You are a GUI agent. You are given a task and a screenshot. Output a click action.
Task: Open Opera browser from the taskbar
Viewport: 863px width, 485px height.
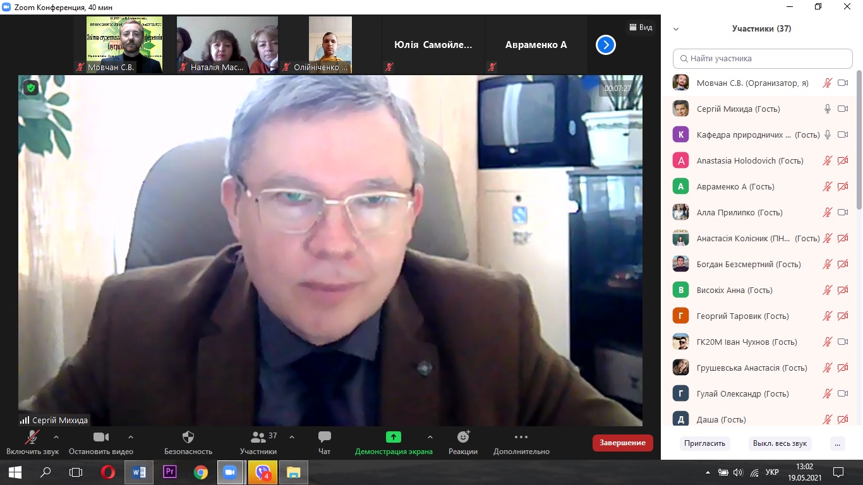tap(108, 472)
